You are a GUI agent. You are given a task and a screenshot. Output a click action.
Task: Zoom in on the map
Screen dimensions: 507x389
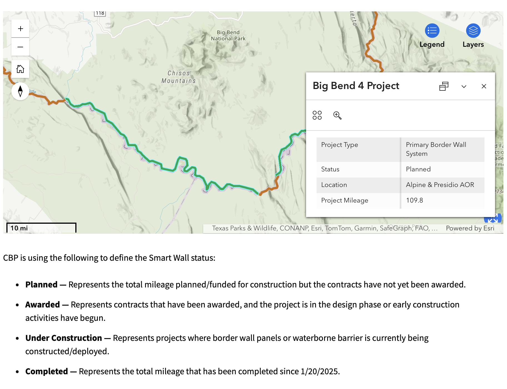20,29
